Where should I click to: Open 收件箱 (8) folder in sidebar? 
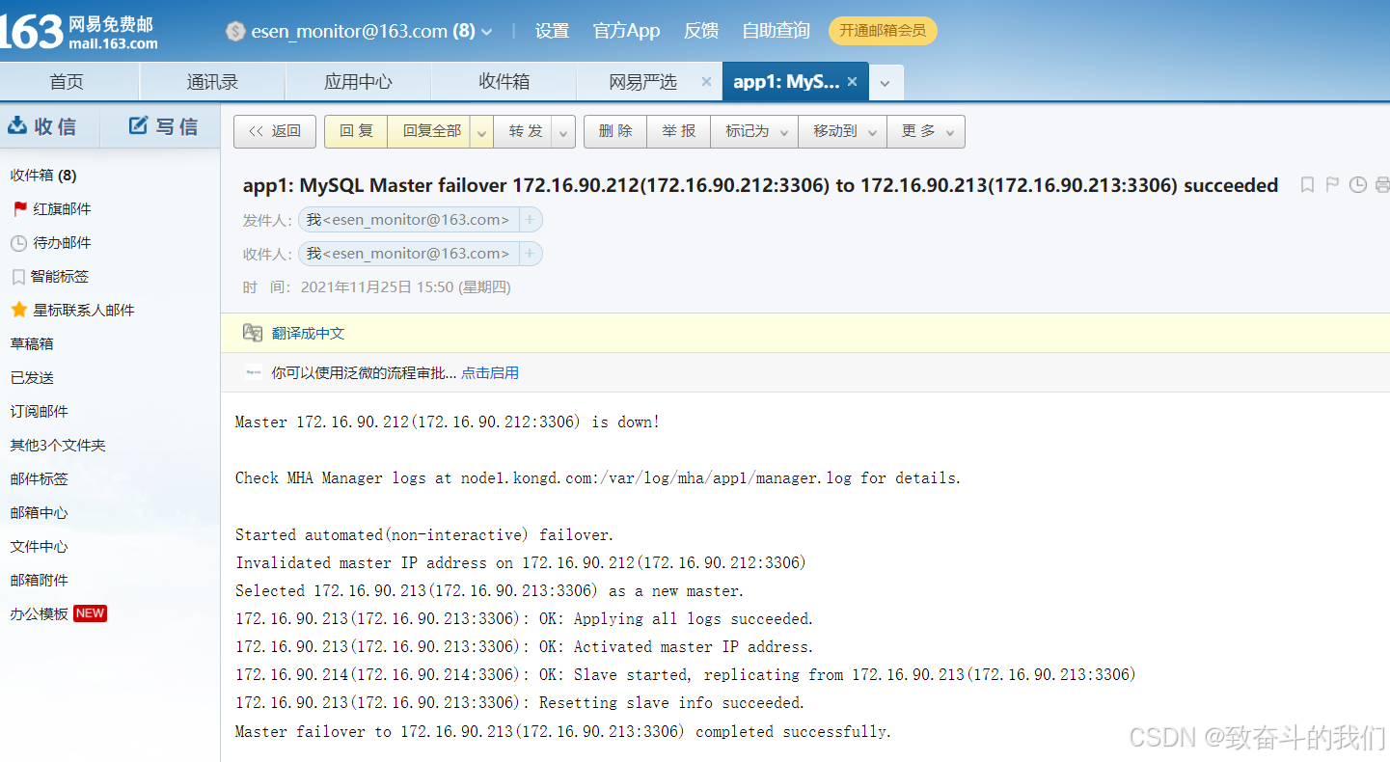pos(43,176)
